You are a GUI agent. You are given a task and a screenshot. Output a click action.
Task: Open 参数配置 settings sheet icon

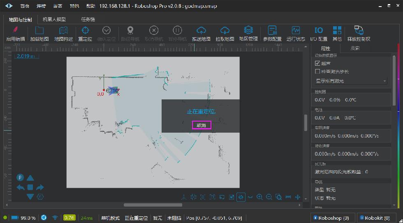pyautogui.click(x=272, y=30)
